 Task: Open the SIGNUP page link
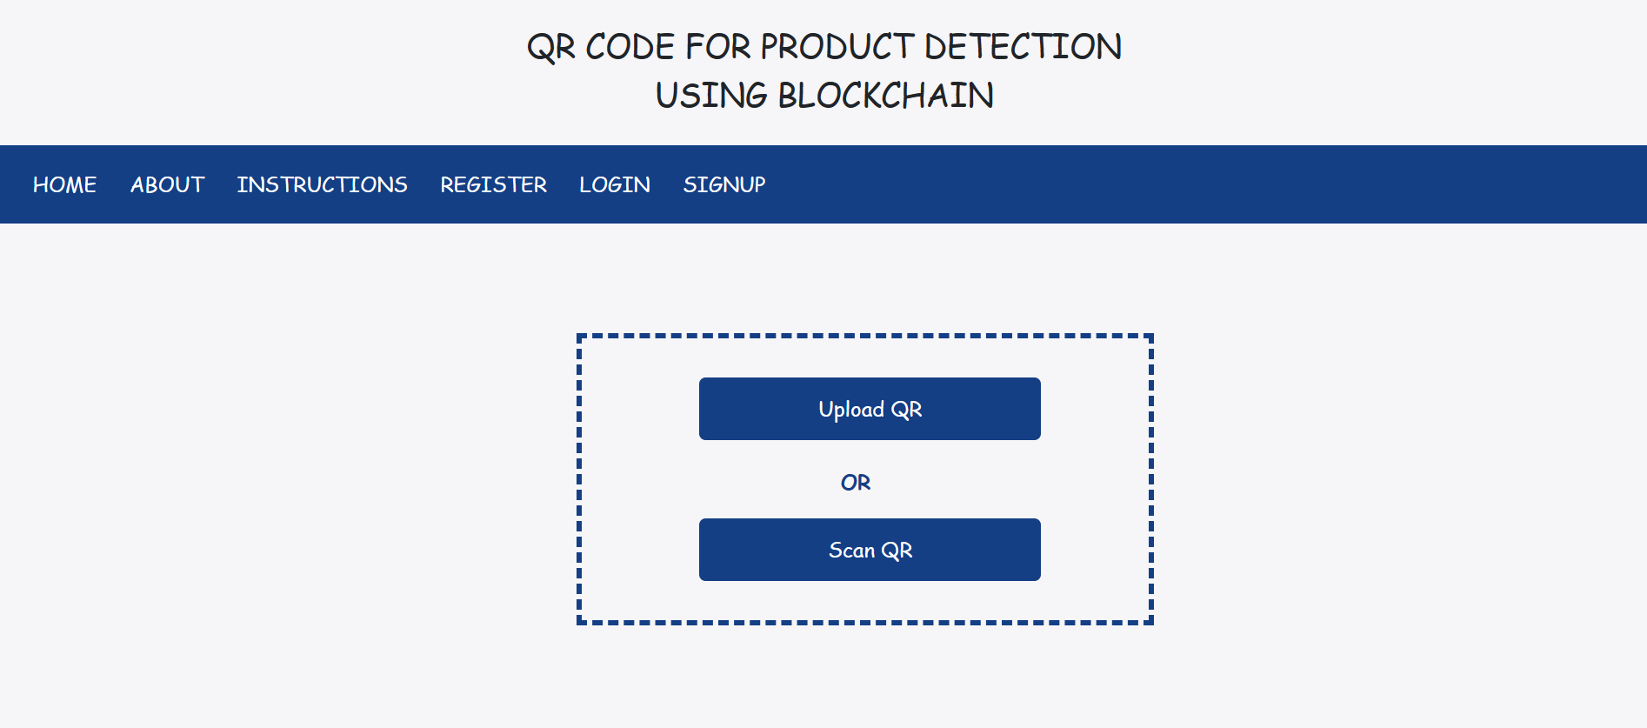[x=724, y=184]
